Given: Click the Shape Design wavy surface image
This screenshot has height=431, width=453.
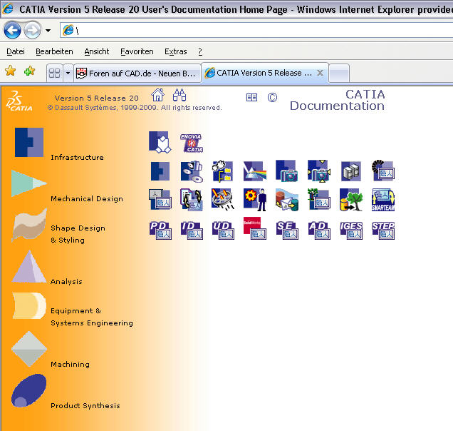Looking at the screenshot, I should 29,225.
